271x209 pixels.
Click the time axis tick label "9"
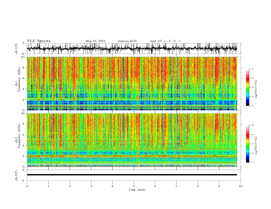[x=219, y=186]
